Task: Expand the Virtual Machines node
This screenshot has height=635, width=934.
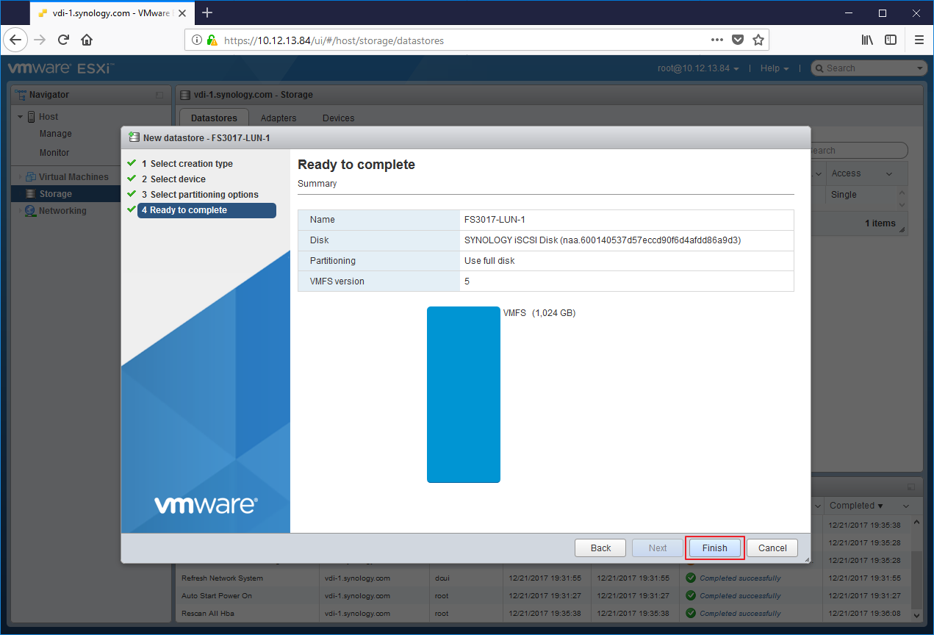Action: coord(20,177)
